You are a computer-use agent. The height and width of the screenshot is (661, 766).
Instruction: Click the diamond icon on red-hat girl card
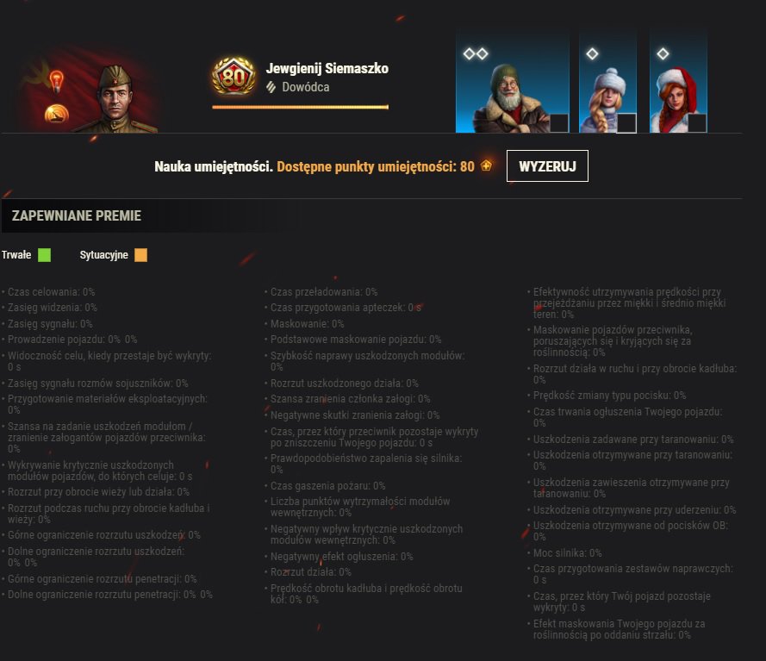click(663, 53)
